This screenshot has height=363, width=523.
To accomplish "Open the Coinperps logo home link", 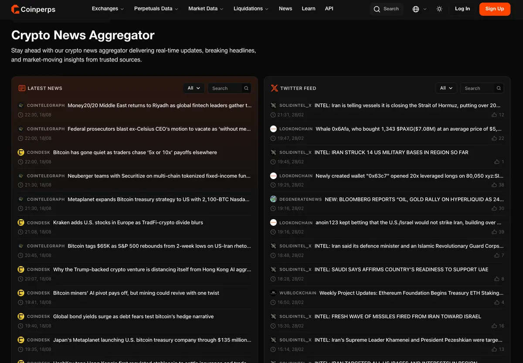I will [x=34, y=9].
